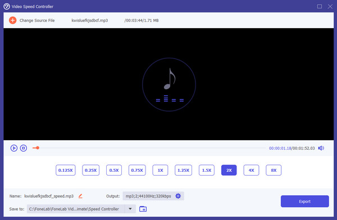Click the 00:03:44/1.71 MB file info
The width and height of the screenshot is (337, 220).
pos(142,20)
